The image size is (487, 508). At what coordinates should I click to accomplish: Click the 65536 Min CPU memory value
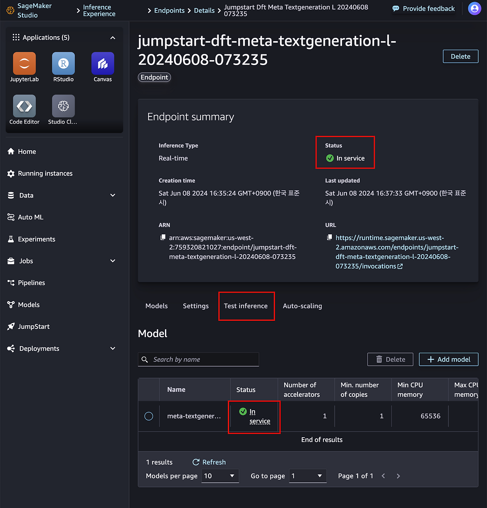[430, 416]
